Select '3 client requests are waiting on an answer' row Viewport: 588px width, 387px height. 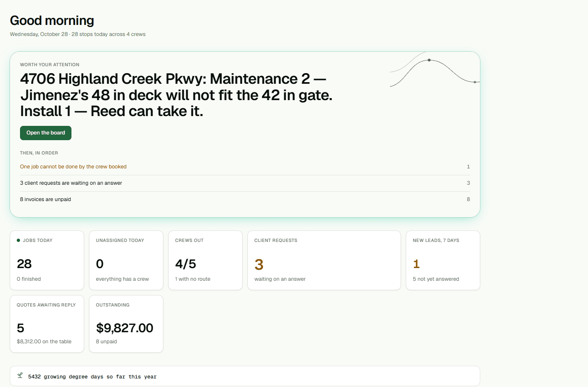[245, 183]
